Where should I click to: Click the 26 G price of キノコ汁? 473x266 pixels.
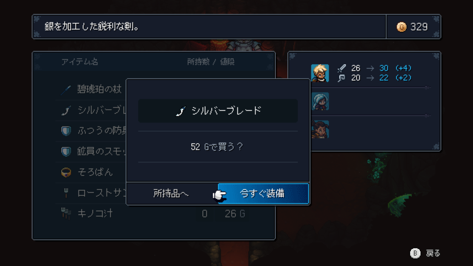click(235, 214)
